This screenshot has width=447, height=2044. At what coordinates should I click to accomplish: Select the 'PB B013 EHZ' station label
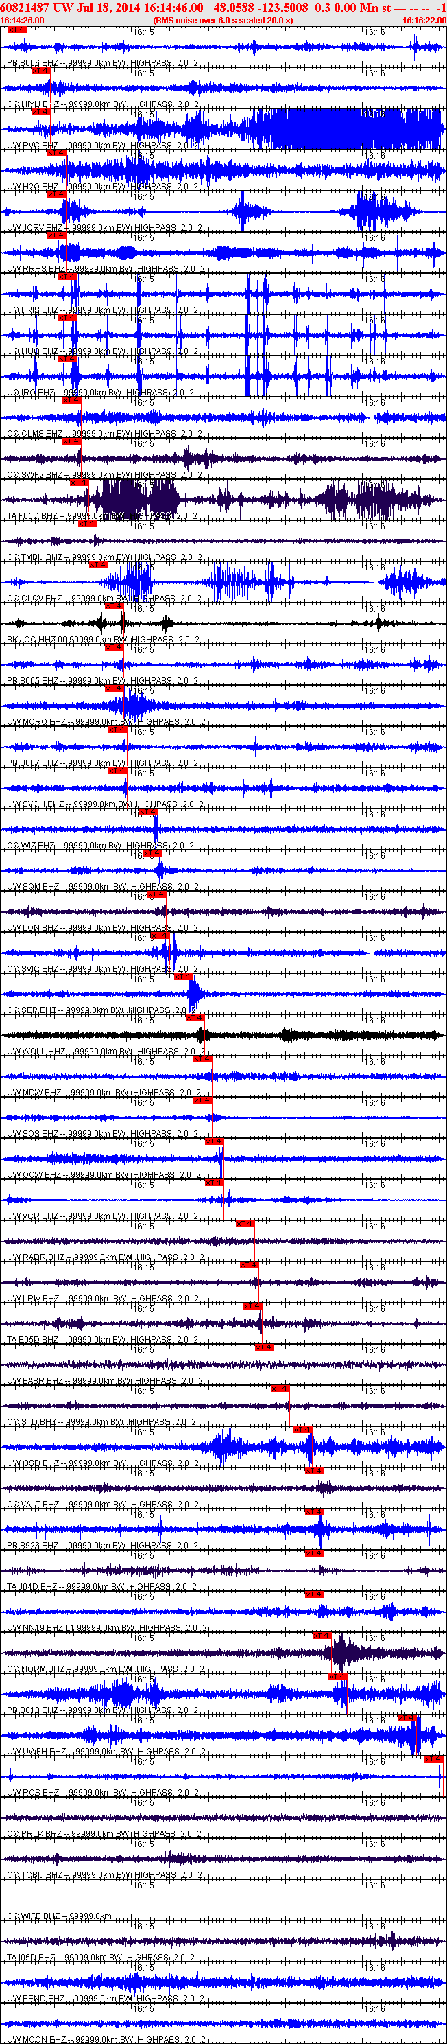32,1712
